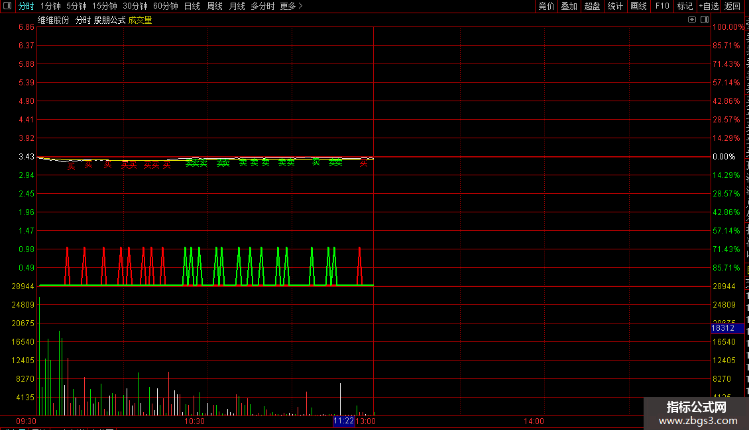Viewport: 749px width, 430px height.
Task: Open the F10 company info
Action: coord(662,6)
